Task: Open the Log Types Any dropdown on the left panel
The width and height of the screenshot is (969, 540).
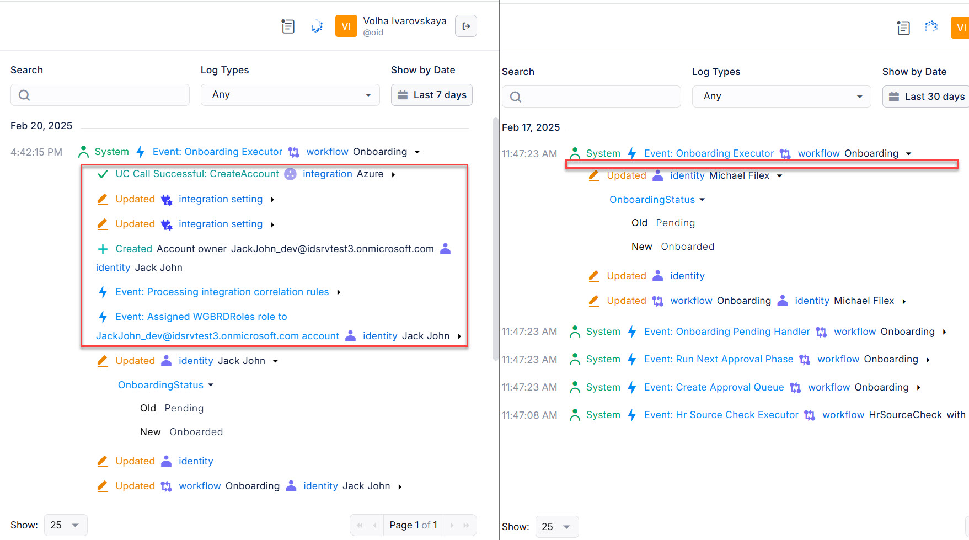Action: pyautogui.click(x=290, y=94)
